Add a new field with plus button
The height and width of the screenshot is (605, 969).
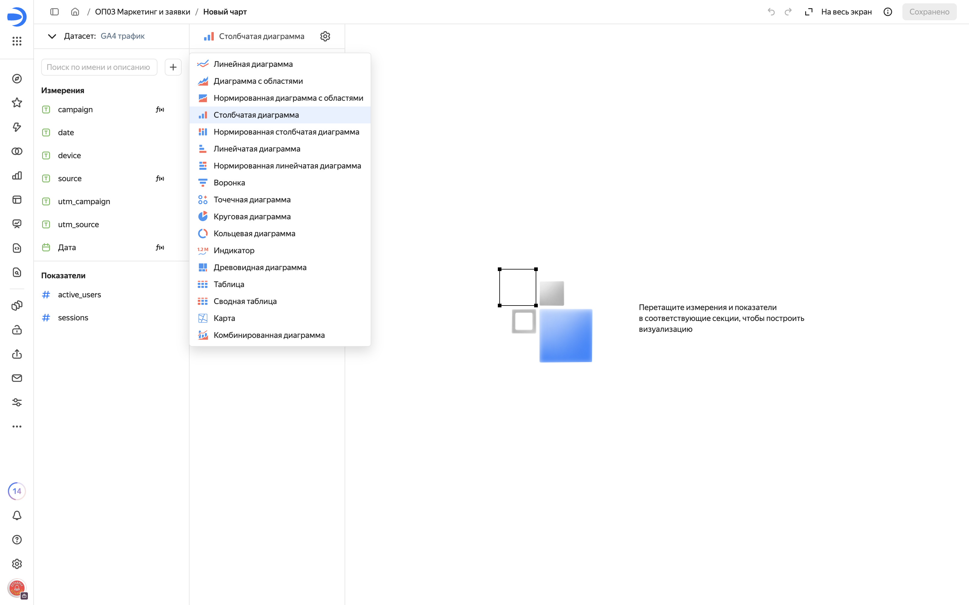coord(173,67)
